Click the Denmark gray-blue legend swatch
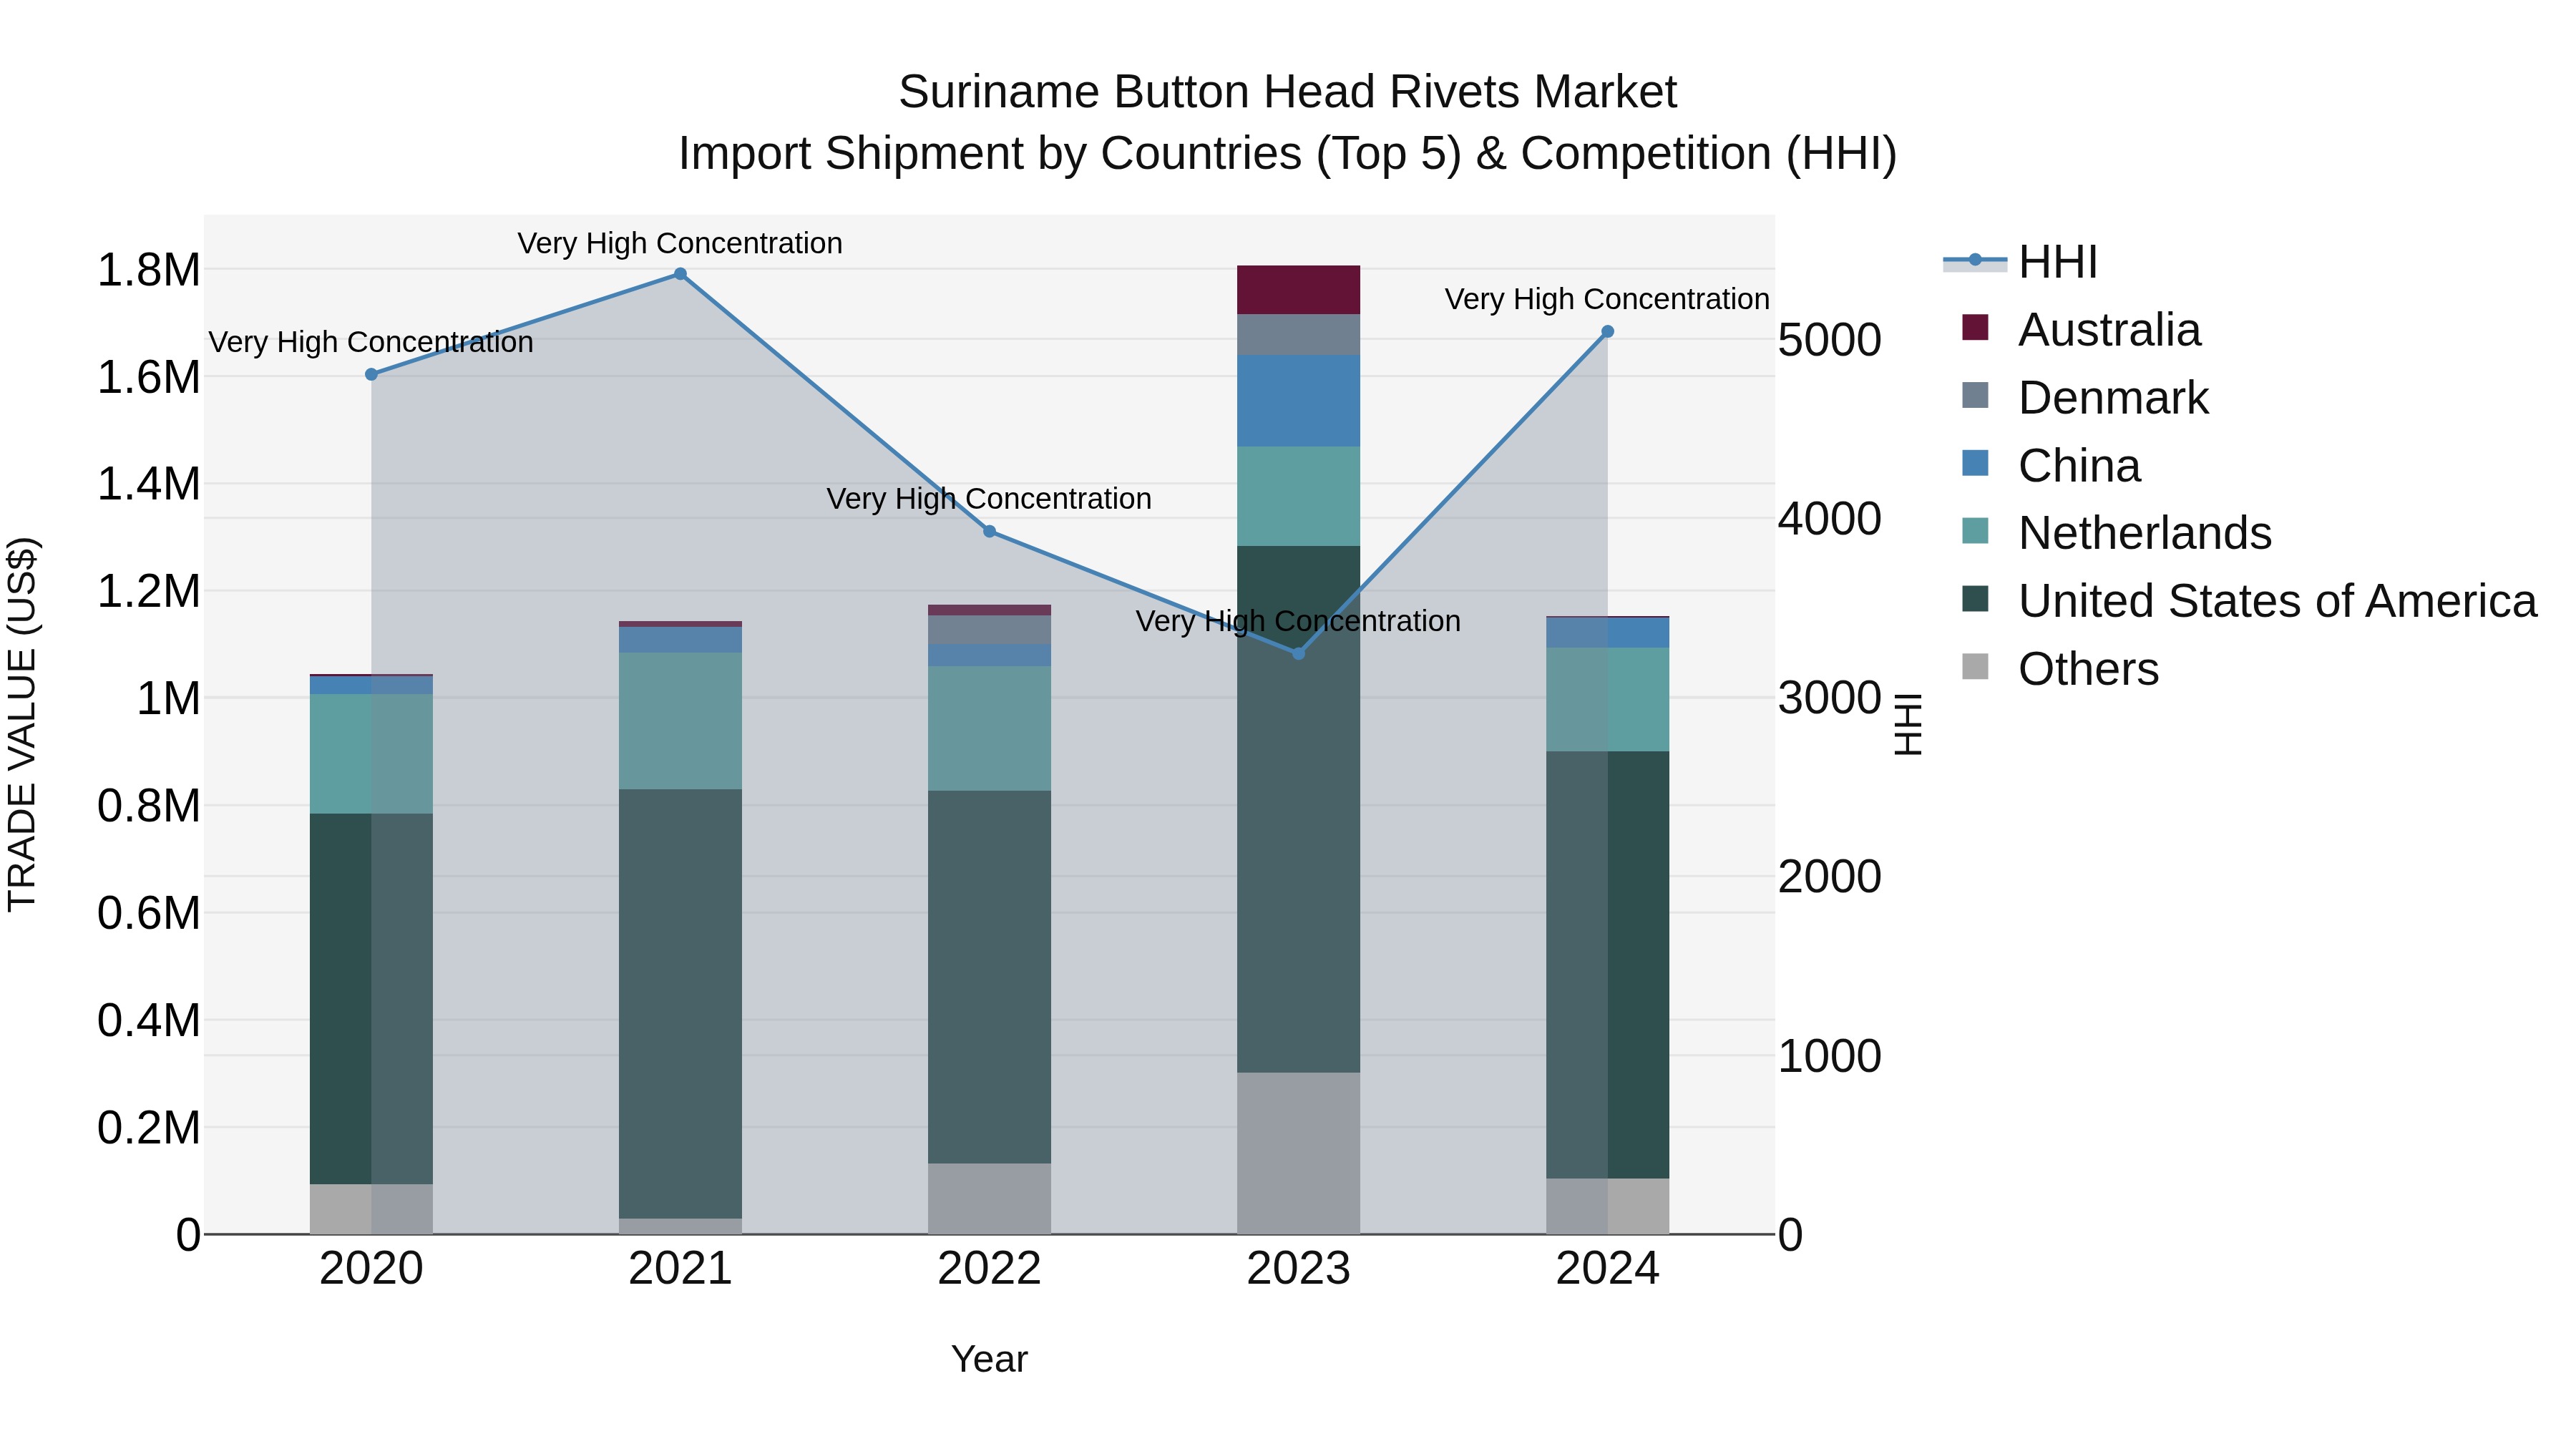The image size is (2576, 1449). tap(1975, 395)
